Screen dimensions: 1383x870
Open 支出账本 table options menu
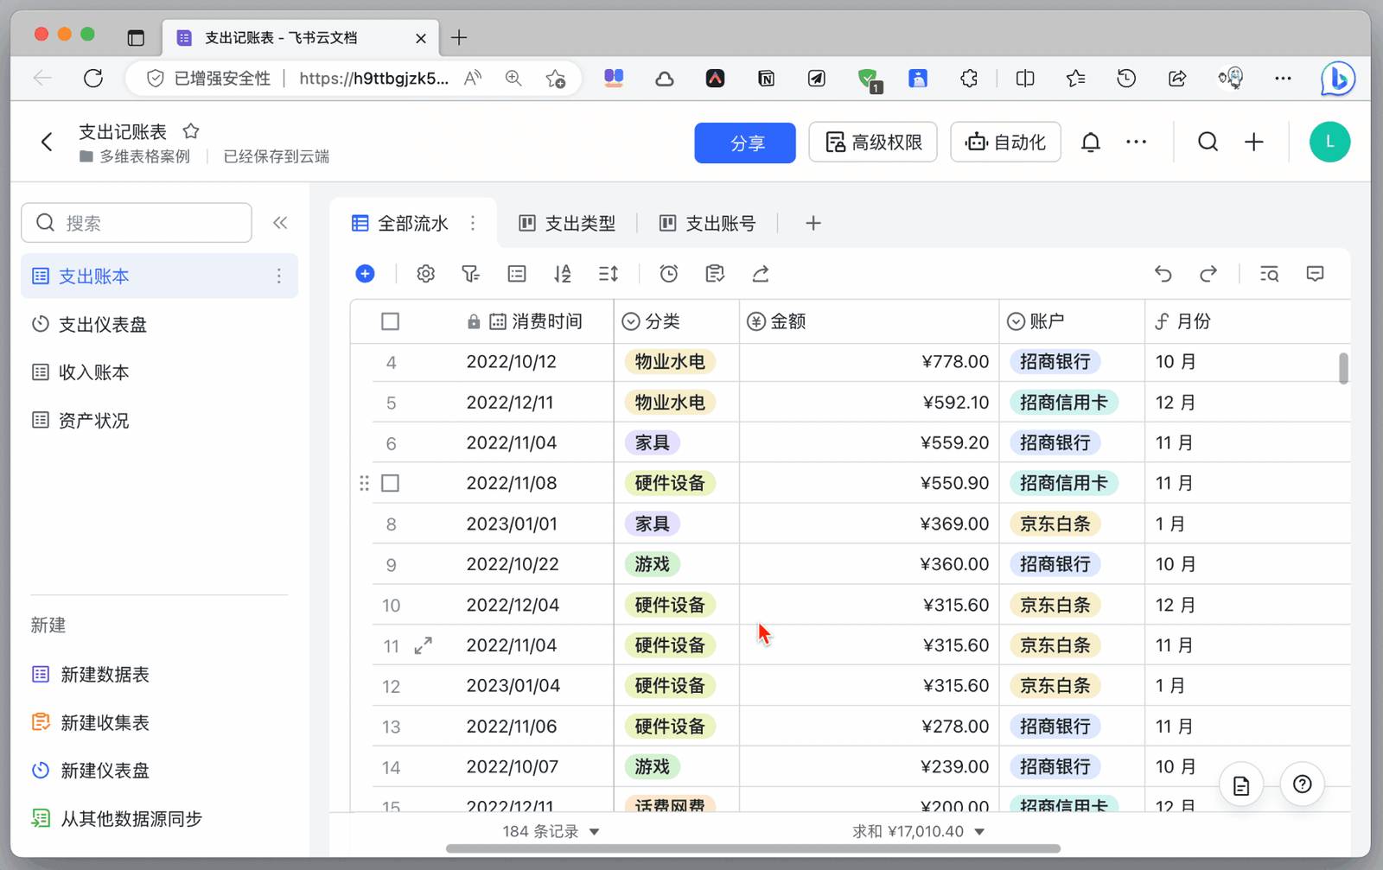(278, 276)
